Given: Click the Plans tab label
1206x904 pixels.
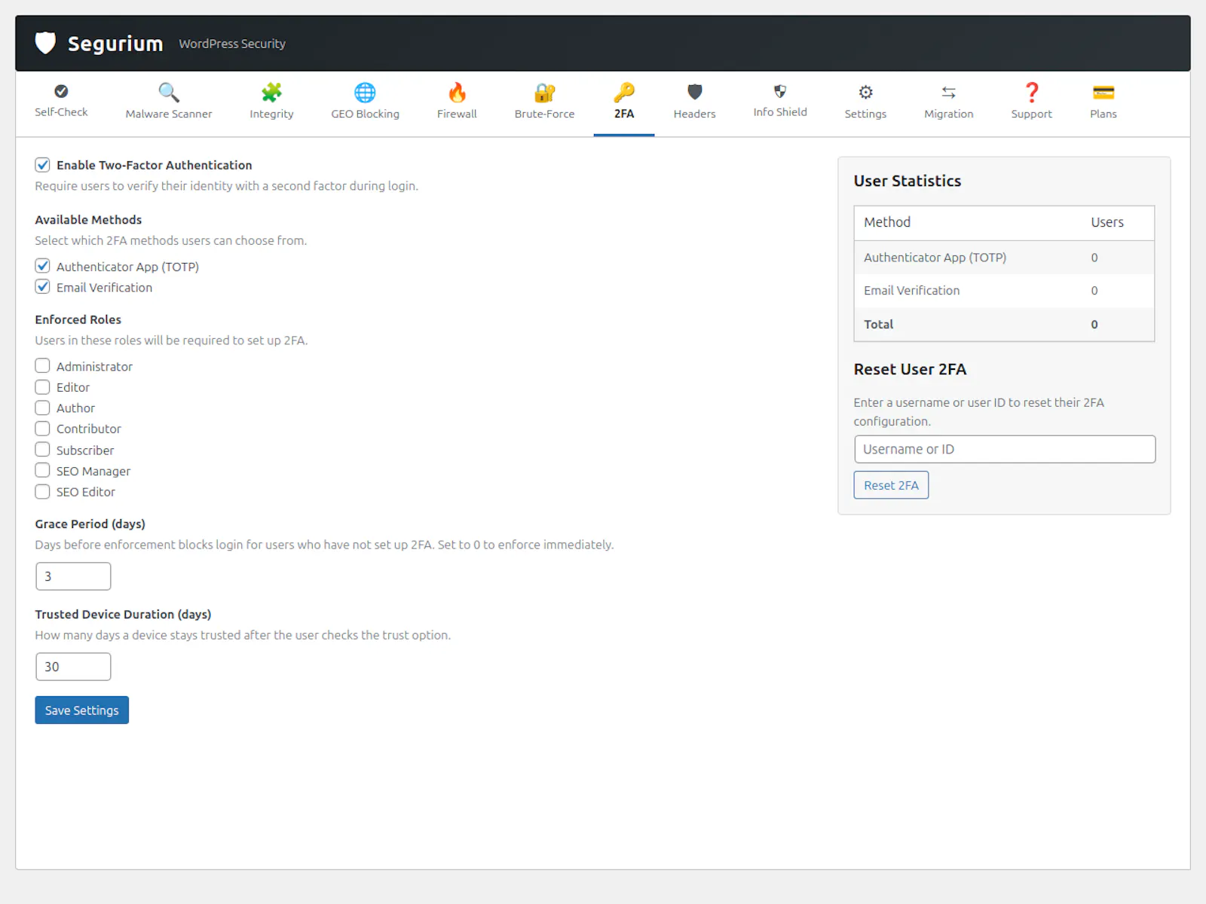Looking at the screenshot, I should tap(1103, 114).
